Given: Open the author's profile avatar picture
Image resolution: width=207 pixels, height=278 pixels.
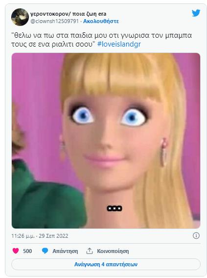Looking at the screenshot, I should point(20,17).
